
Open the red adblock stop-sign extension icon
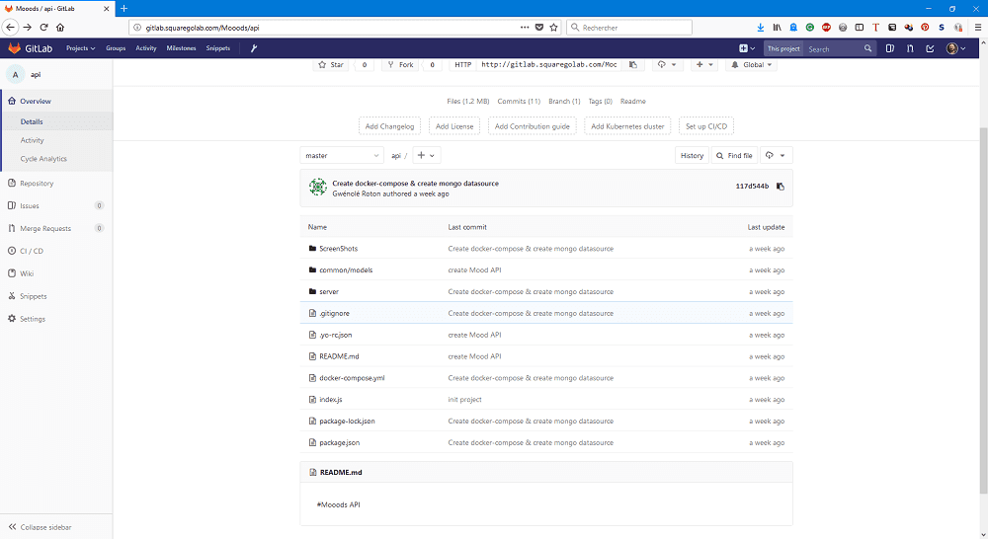(x=826, y=28)
